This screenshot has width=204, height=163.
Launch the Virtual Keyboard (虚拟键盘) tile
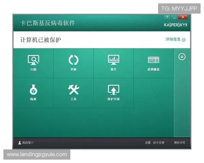pos(154,63)
